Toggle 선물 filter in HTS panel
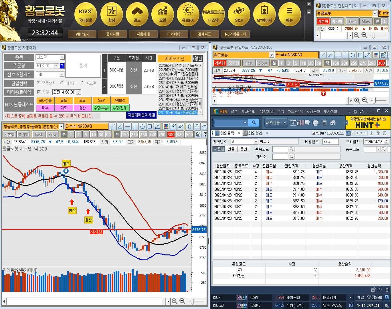This screenshot has height=309, width=392. point(231,149)
